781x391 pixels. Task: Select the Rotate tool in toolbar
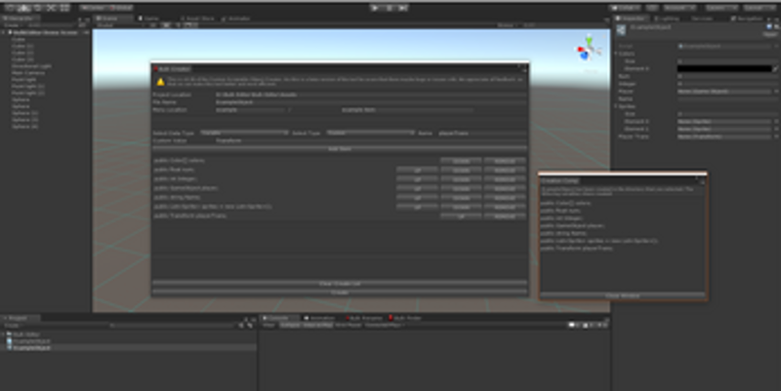(x=37, y=8)
